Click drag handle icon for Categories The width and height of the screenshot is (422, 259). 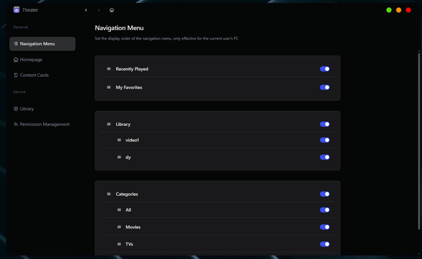click(x=109, y=194)
